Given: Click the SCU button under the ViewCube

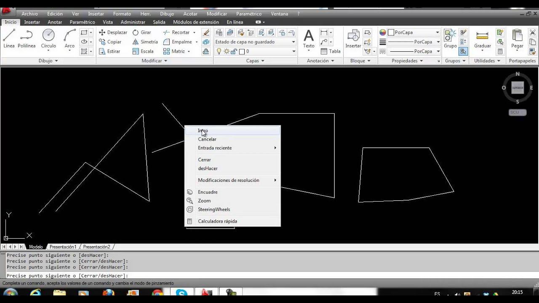Looking at the screenshot, I should (517, 112).
